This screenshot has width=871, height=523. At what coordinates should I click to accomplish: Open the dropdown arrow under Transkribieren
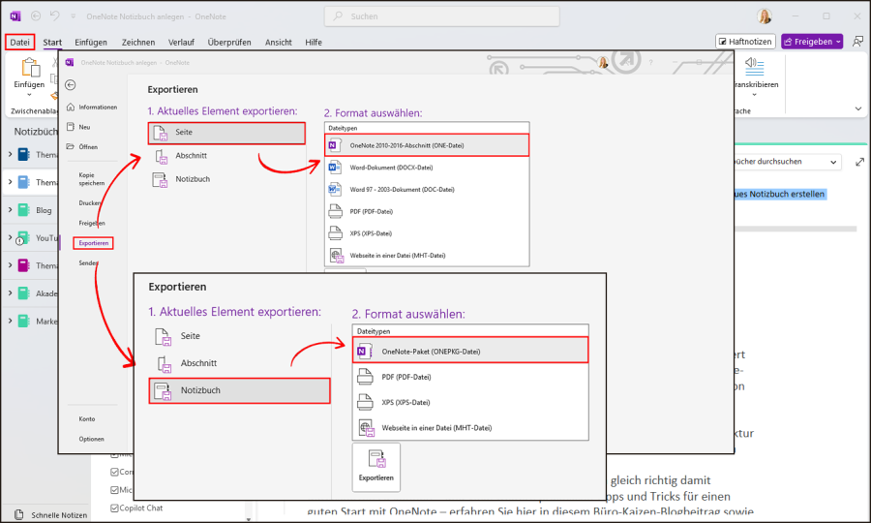coord(754,95)
